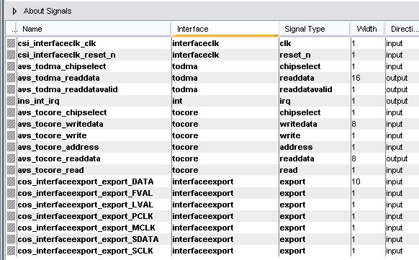Click the Direction column header
Screen dimensions: 419x260
[402, 29]
